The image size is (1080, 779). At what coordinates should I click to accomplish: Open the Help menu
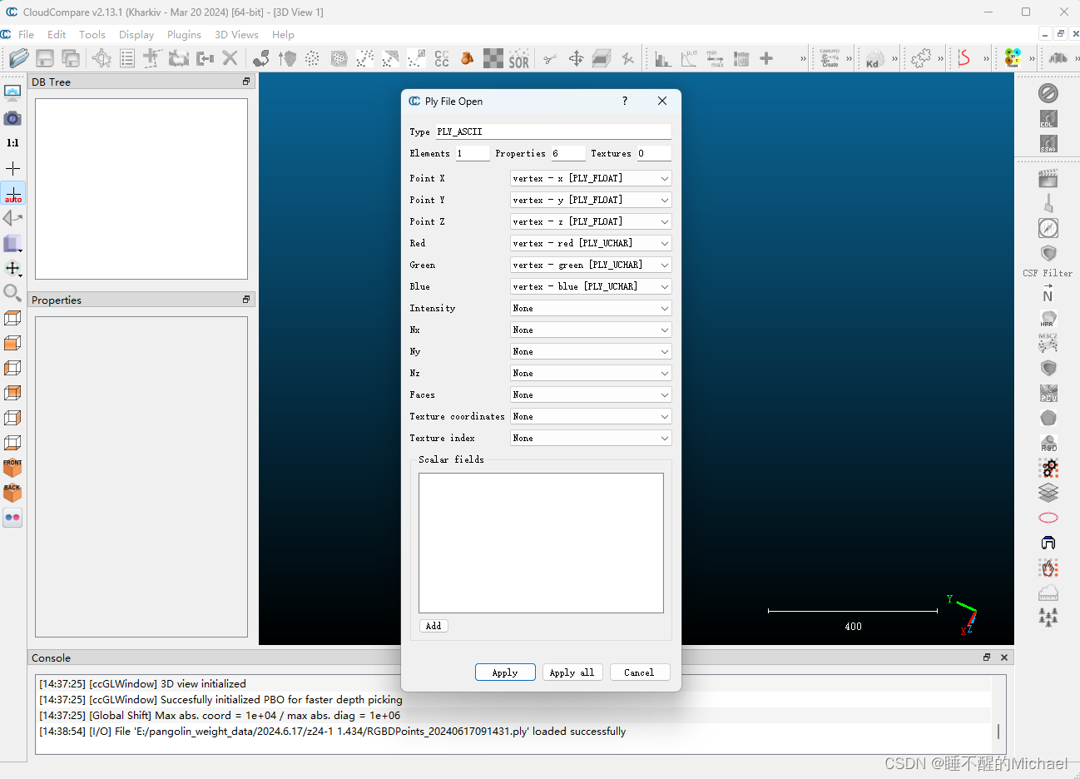tap(283, 34)
